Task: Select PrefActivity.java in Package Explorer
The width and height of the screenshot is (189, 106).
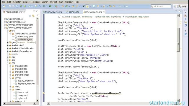Action: click(25, 39)
